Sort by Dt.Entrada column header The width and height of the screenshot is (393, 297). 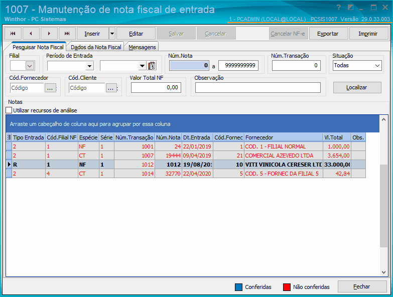point(197,137)
